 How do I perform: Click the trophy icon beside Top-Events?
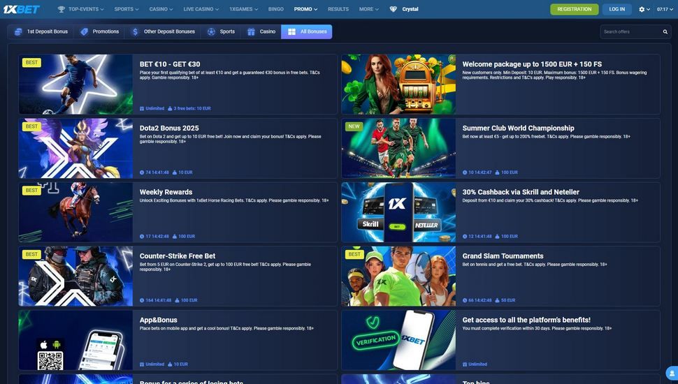pyautogui.click(x=62, y=9)
